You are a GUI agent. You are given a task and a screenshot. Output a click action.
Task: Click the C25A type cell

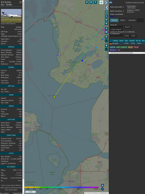[126, 43]
